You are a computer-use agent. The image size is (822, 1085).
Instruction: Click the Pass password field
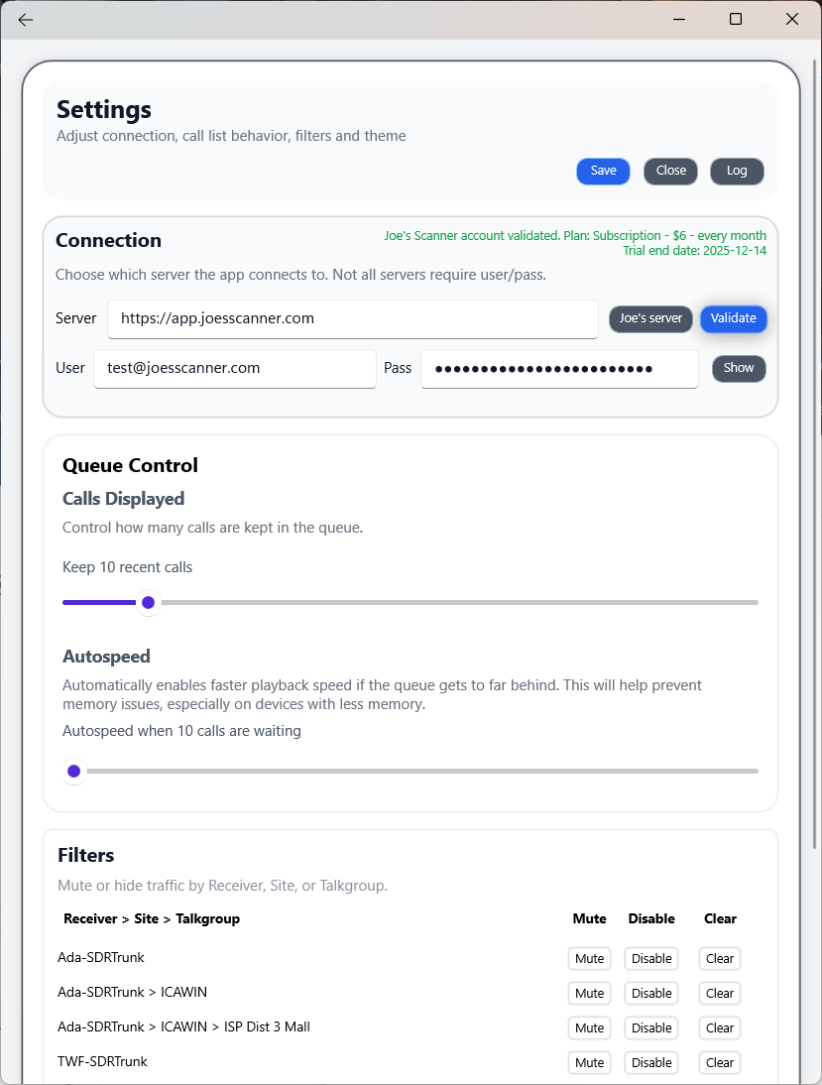pyautogui.click(x=559, y=368)
